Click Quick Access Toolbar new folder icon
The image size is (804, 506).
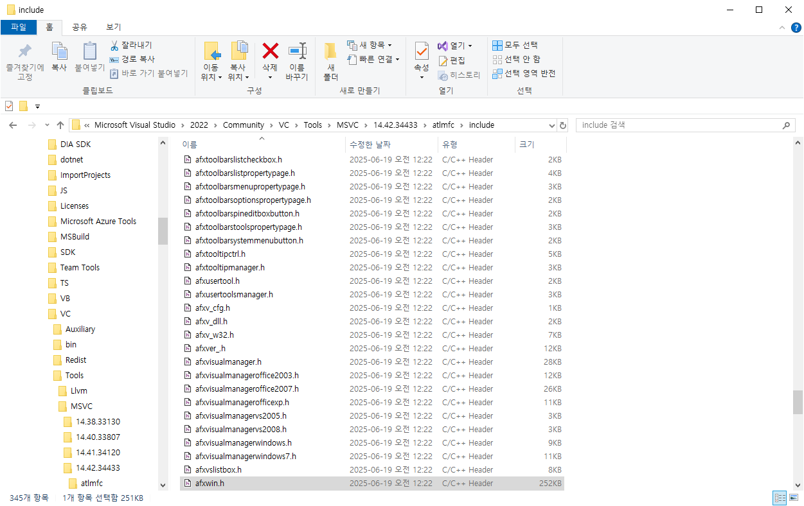[x=23, y=106]
